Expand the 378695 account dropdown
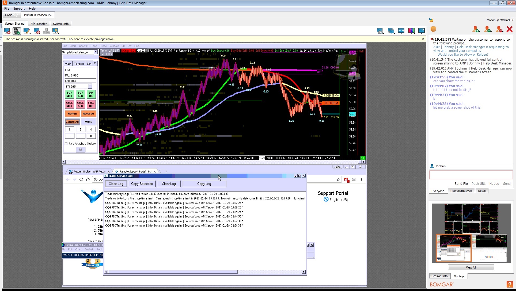The image size is (516, 291). pyautogui.click(x=90, y=86)
